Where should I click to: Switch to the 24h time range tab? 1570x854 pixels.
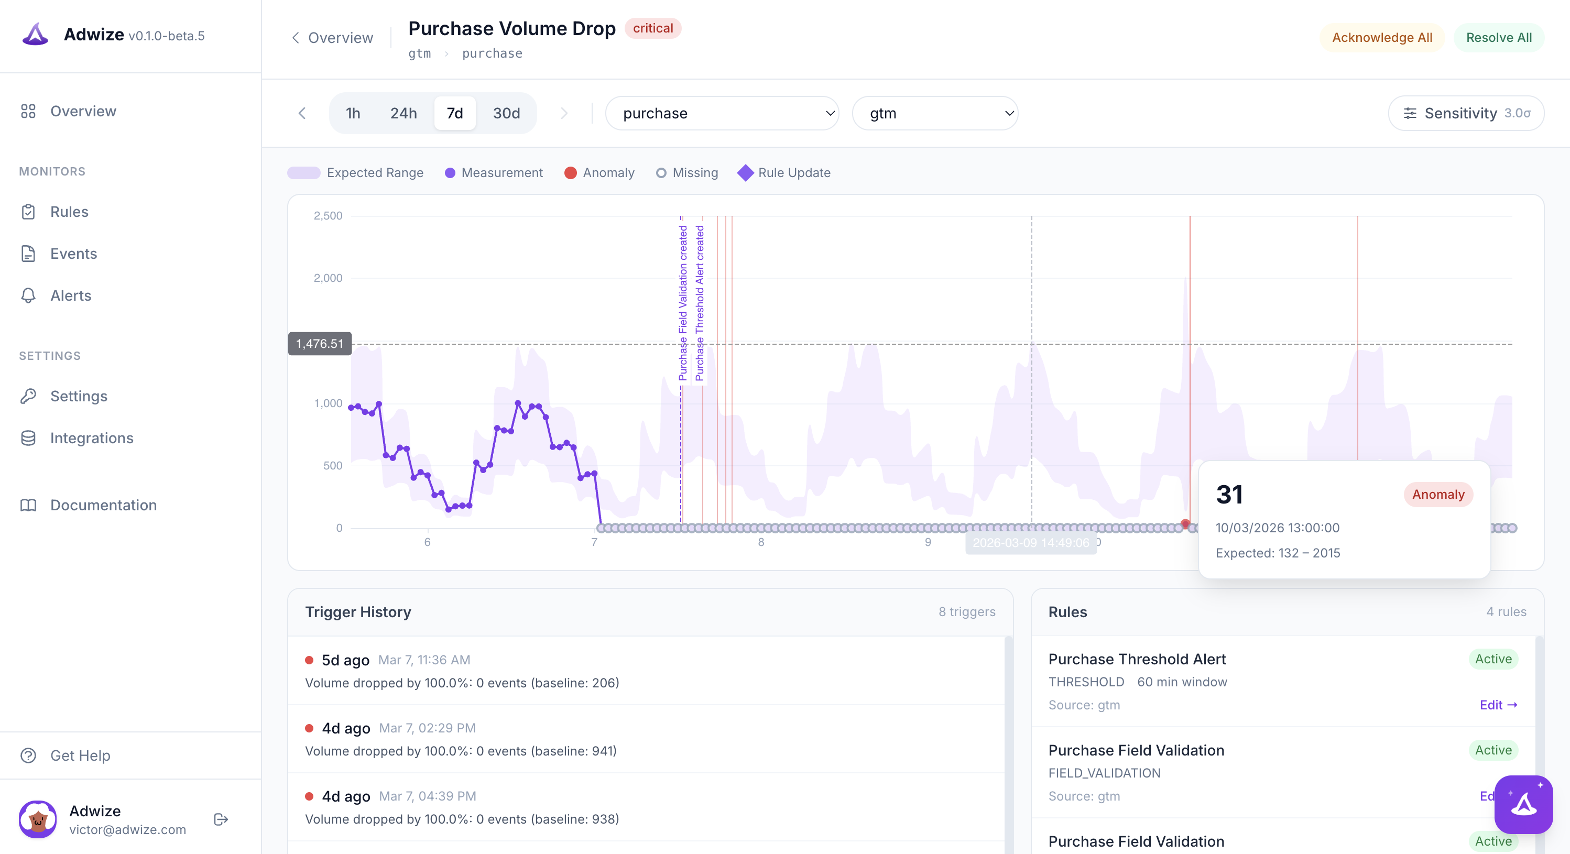click(x=404, y=113)
